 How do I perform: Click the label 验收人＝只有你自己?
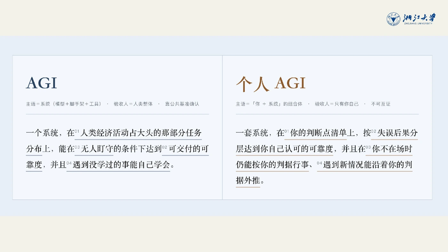pos(337,104)
